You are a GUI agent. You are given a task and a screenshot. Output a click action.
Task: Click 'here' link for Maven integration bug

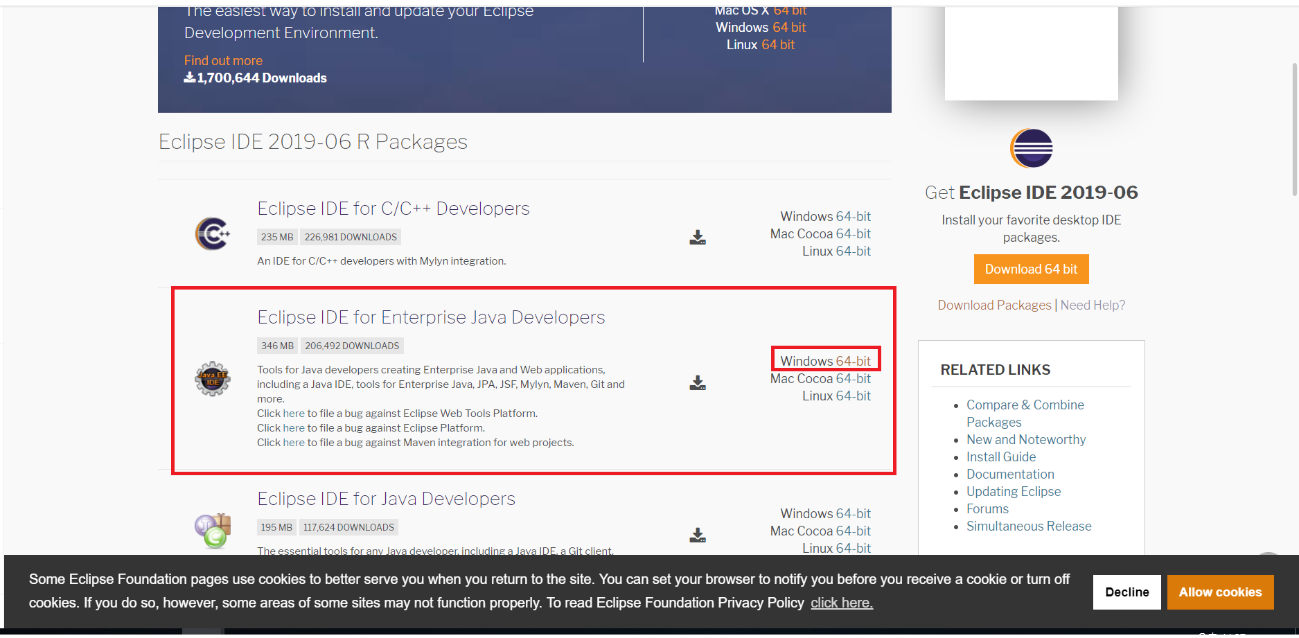coord(294,442)
